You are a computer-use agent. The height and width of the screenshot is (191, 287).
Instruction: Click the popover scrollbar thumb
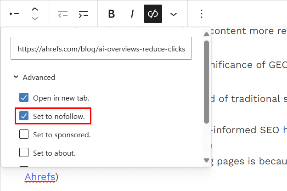coord(207,82)
